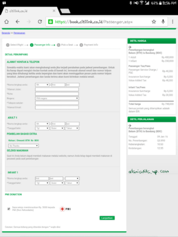Go back using the back arrow
The height and width of the screenshot is (237, 178).
click(18, 22)
